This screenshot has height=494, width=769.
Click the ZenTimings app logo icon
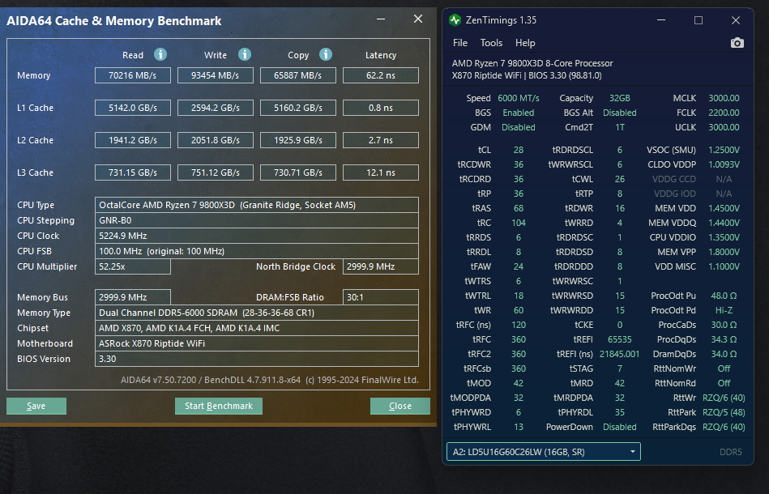[x=455, y=20]
